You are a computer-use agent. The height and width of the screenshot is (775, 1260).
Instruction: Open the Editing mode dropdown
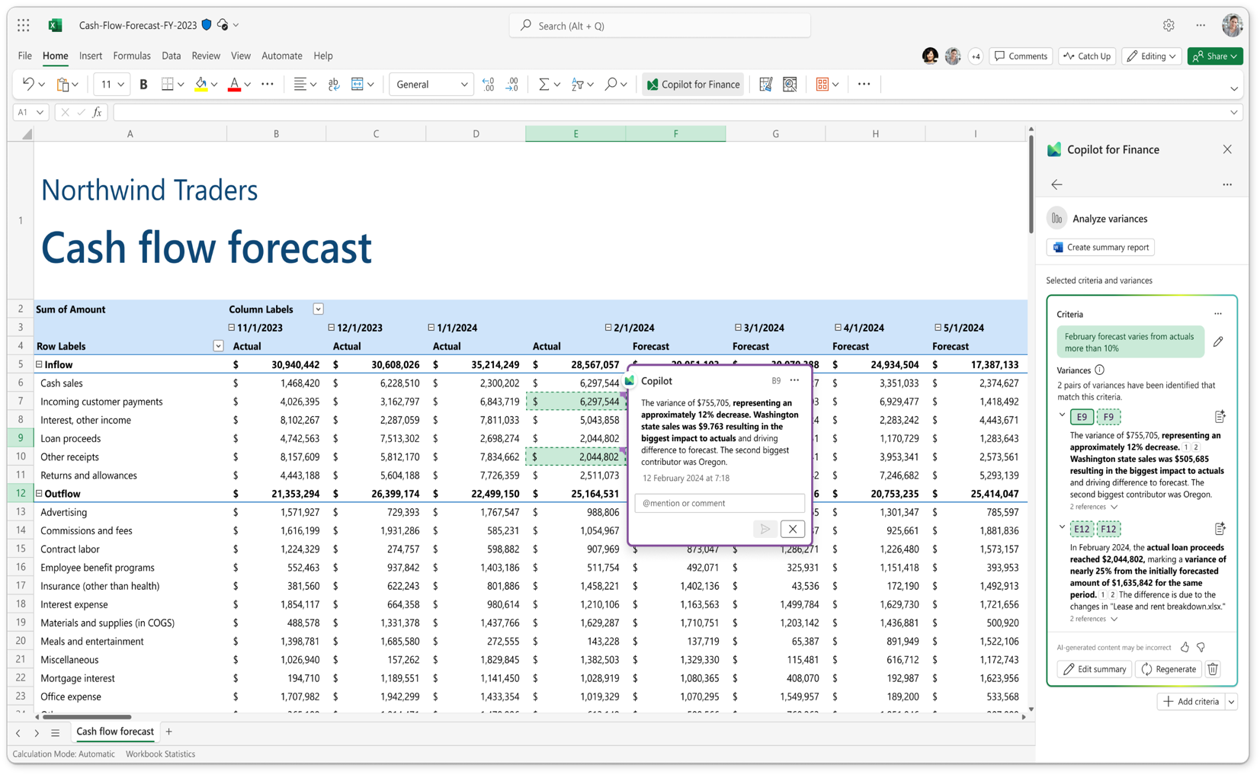point(1151,56)
